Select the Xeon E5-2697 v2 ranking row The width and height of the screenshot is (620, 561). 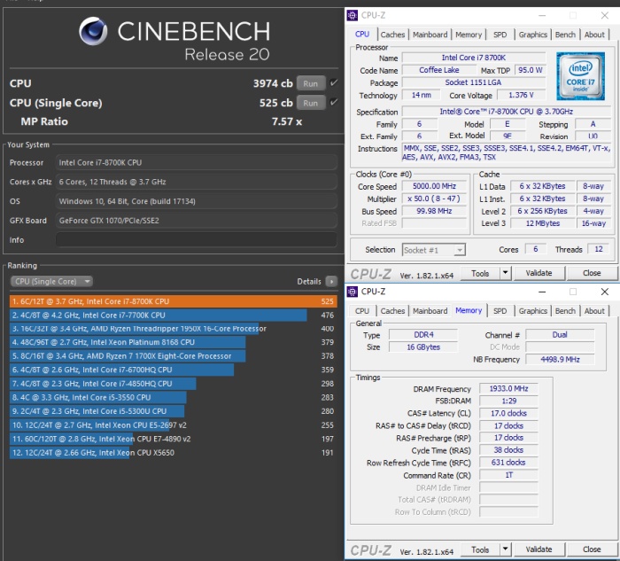(x=174, y=425)
